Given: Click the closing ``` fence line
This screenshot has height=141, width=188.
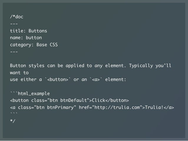Looking at the screenshot, I should (x=14, y=113).
